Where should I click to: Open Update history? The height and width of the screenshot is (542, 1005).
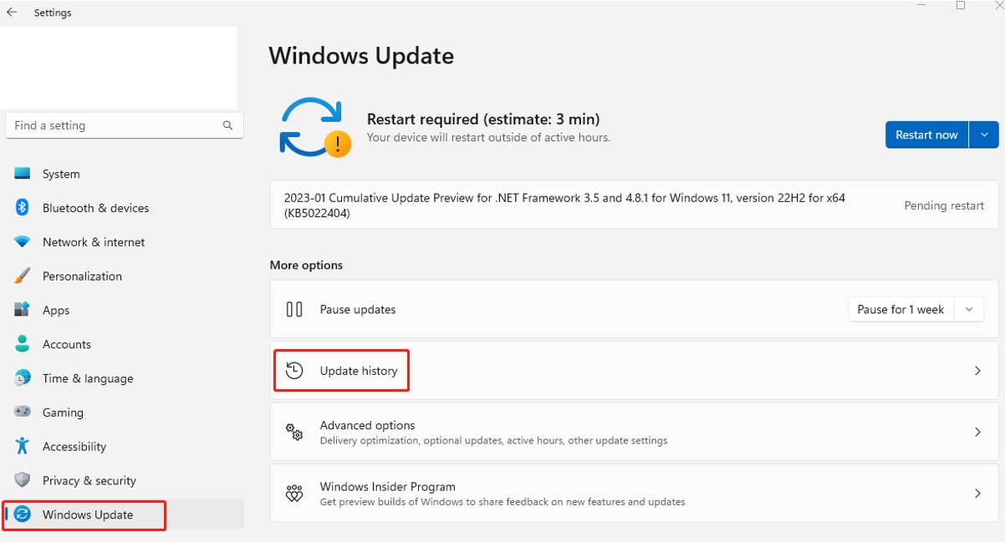pyautogui.click(x=358, y=371)
